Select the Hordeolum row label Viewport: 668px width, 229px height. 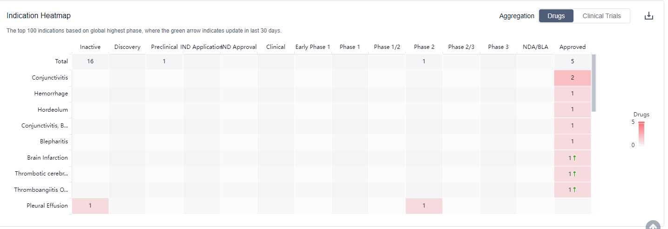[53, 110]
